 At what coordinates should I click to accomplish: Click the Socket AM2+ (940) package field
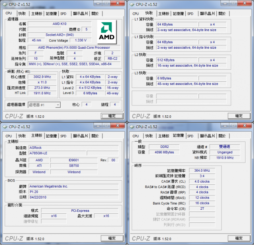point(60,35)
